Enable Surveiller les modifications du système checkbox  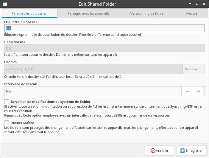[7, 102]
